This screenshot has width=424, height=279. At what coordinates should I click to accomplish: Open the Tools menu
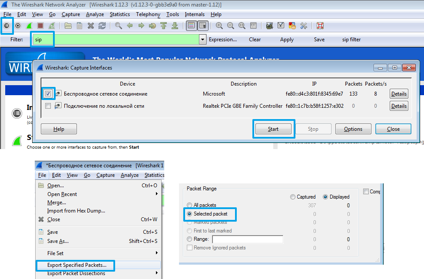point(172,14)
